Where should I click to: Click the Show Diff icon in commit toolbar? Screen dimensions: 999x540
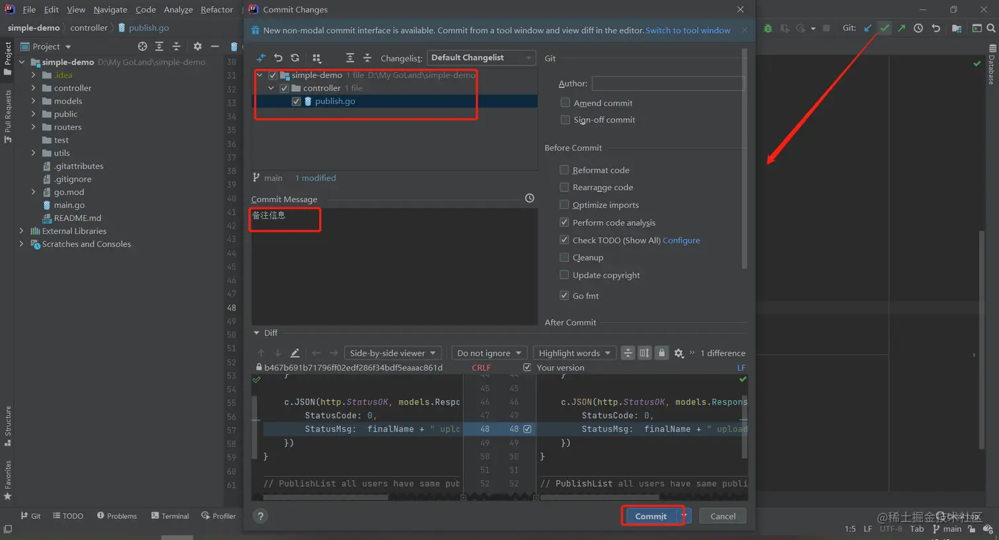pyautogui.click(x=261, y=58)
